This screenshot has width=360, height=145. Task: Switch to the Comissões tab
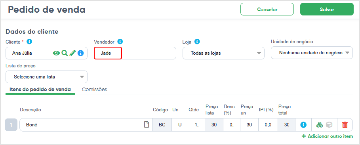click(95, 90)
